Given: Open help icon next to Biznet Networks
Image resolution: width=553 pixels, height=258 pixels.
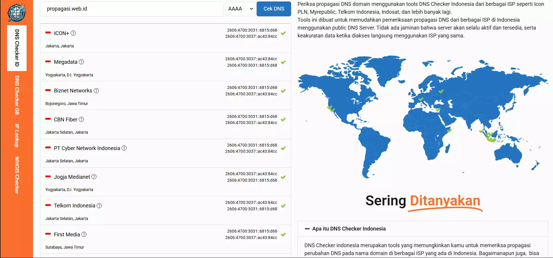Looking at the screenshot, I should 96,91.
